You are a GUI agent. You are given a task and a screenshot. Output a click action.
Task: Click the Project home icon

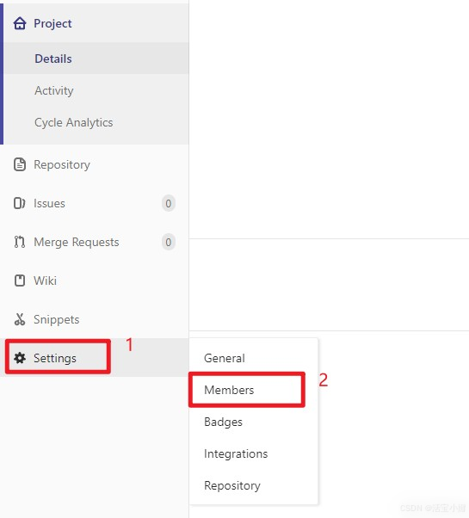click(x=20, y=23)
